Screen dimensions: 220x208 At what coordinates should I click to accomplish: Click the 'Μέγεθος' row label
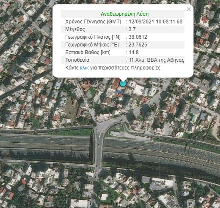pyautogui.click(x=75, y=30)
